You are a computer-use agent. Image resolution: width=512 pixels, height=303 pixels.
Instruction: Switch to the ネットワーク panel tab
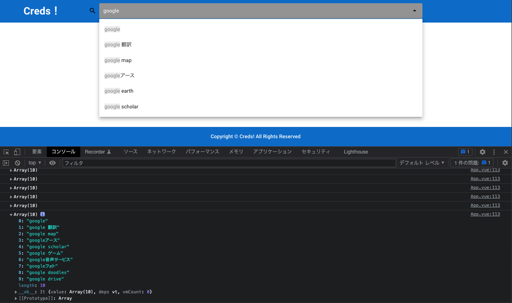click(161, 152)
